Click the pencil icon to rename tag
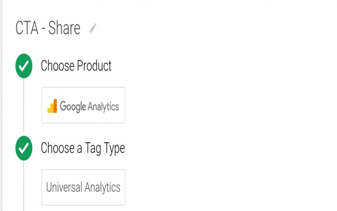 (x=93, y=28)
